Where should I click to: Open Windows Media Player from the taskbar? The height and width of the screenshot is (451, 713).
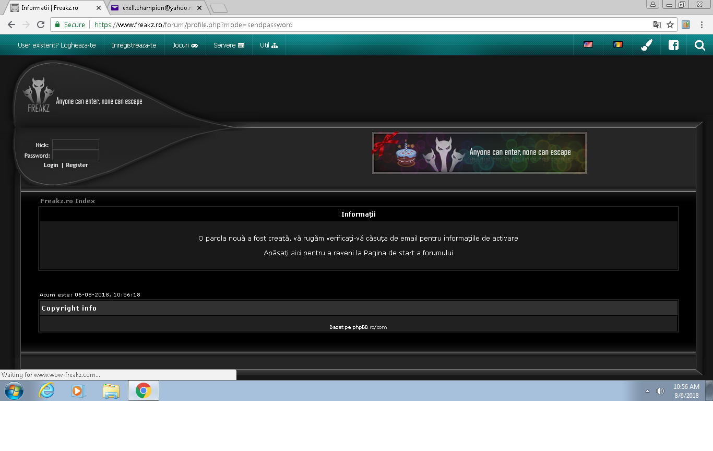click(x=78, y=390)
